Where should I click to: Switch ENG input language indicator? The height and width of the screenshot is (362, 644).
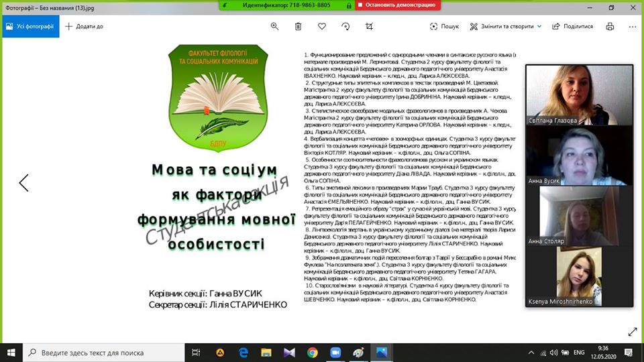[x=579, y=353]
